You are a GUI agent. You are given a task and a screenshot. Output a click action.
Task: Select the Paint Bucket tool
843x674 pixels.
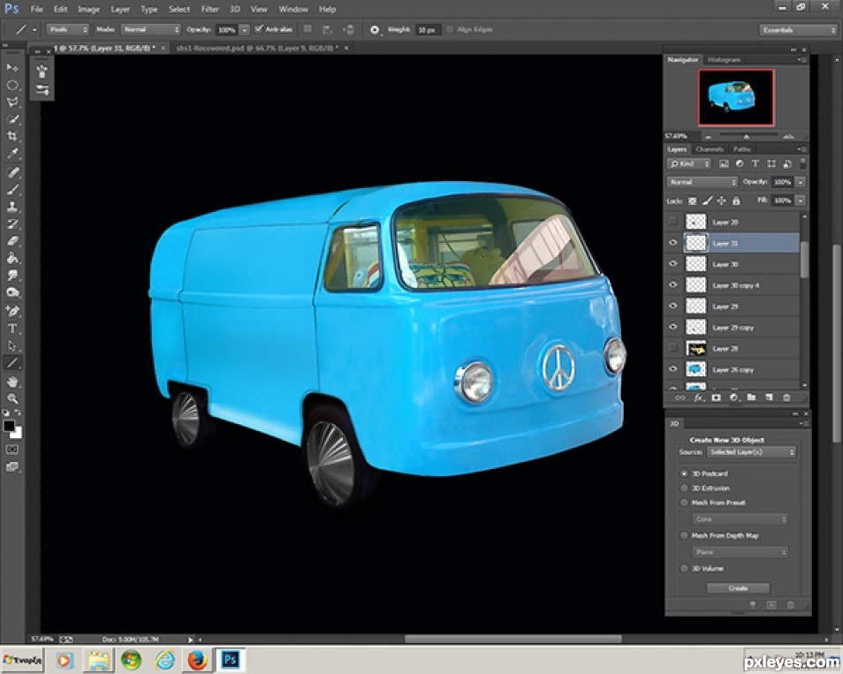(12, 258)
